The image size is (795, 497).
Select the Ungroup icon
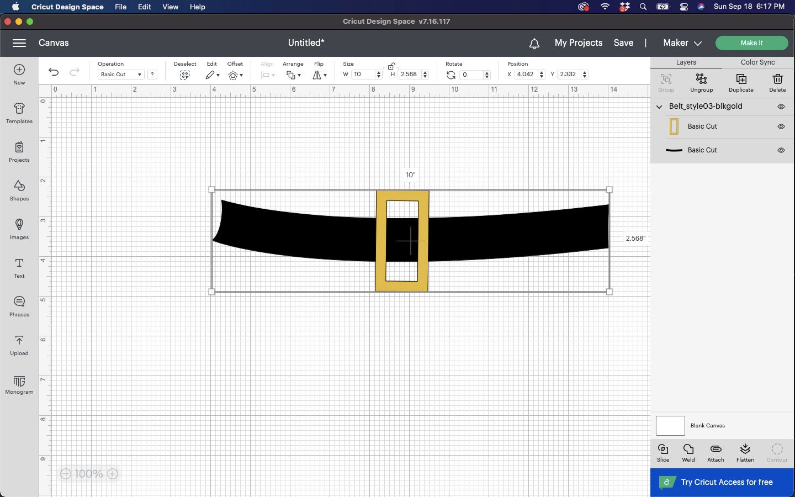click(701, 83)
